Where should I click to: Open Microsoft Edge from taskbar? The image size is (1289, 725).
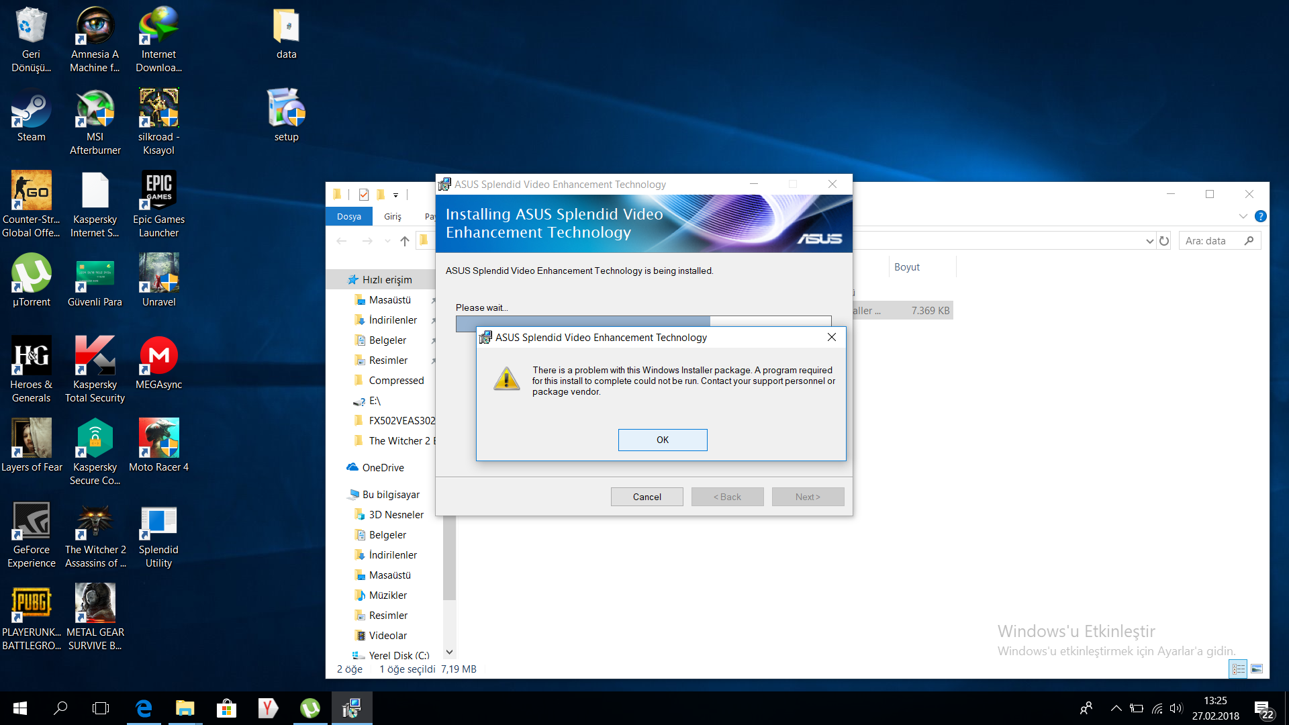pos(144,708)
